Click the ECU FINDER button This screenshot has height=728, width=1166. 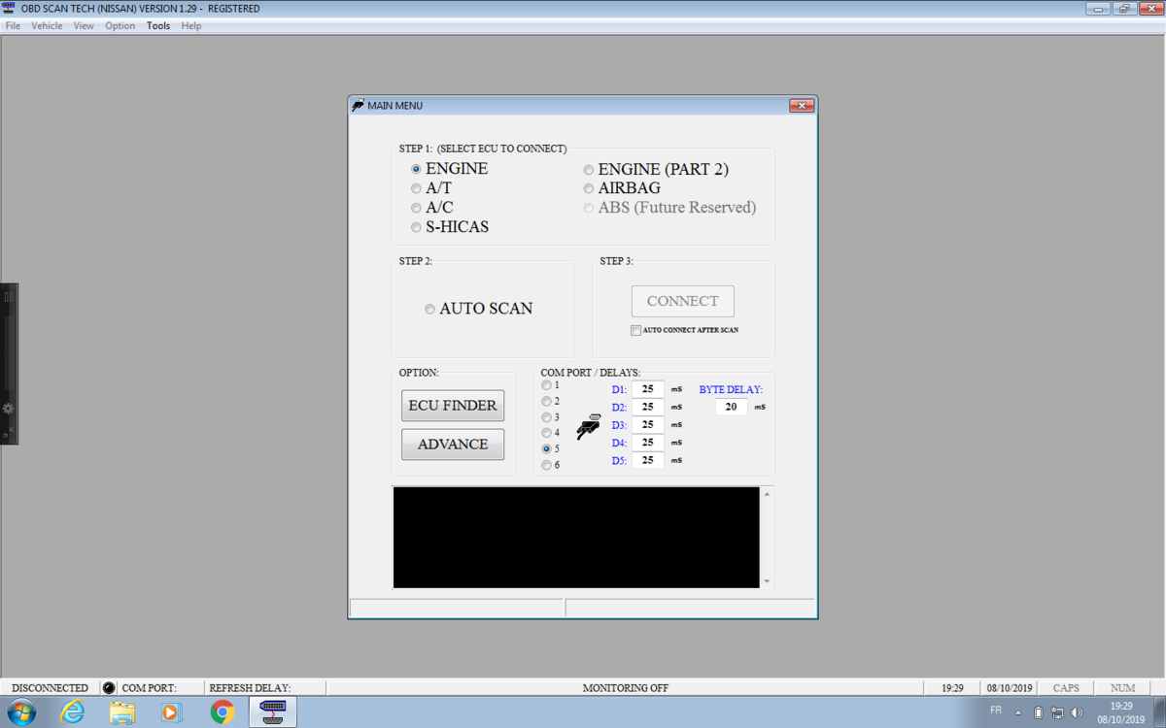(x=453, y=406)
